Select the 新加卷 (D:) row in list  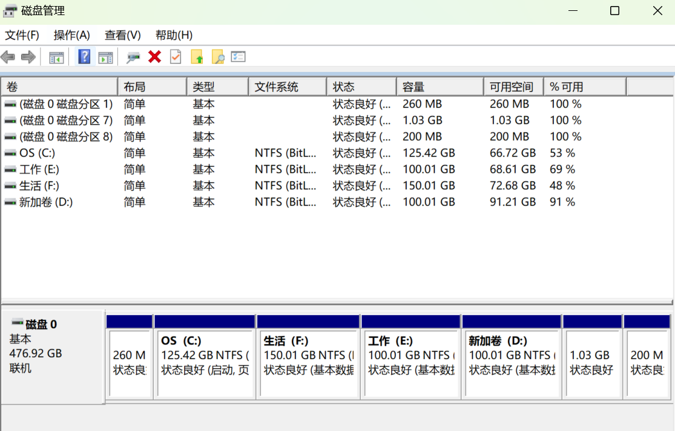pyautogui.click(x=46, y=202)
